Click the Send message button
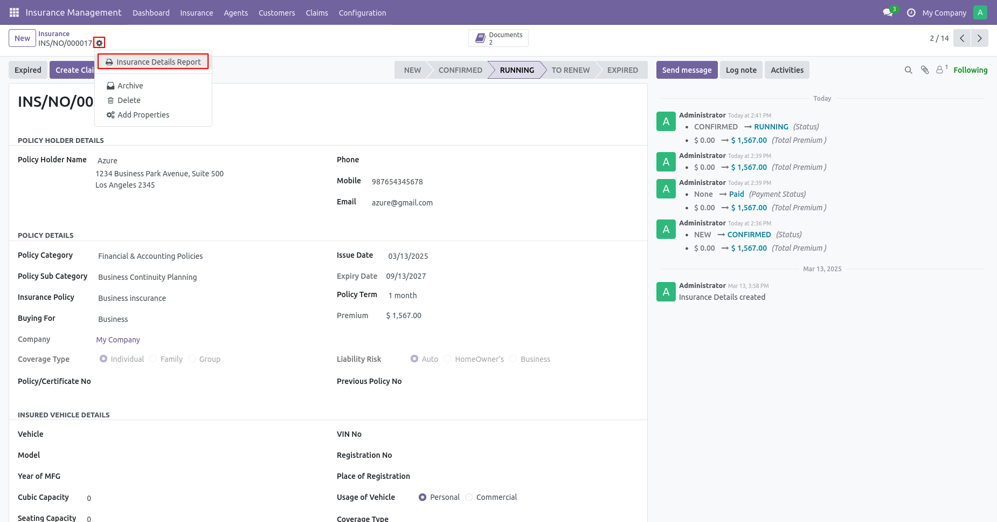997x522 pixels. tap(687, 70)
